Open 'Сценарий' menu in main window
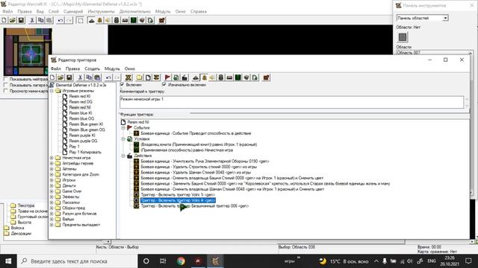478x268 pixels. pos(73,11)
